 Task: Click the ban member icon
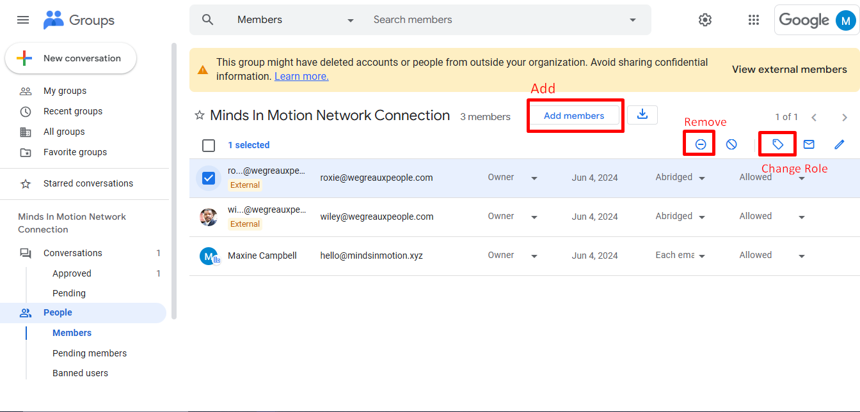(x=731, y=145)
